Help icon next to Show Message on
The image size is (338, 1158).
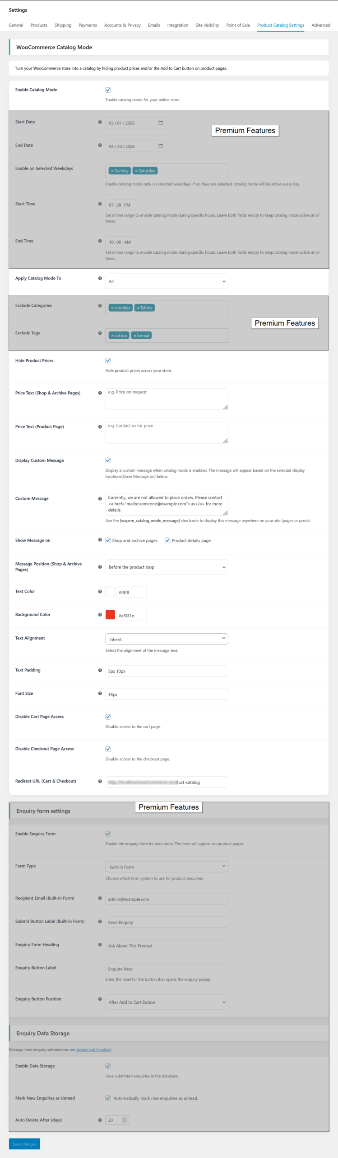tap(100, 540)
